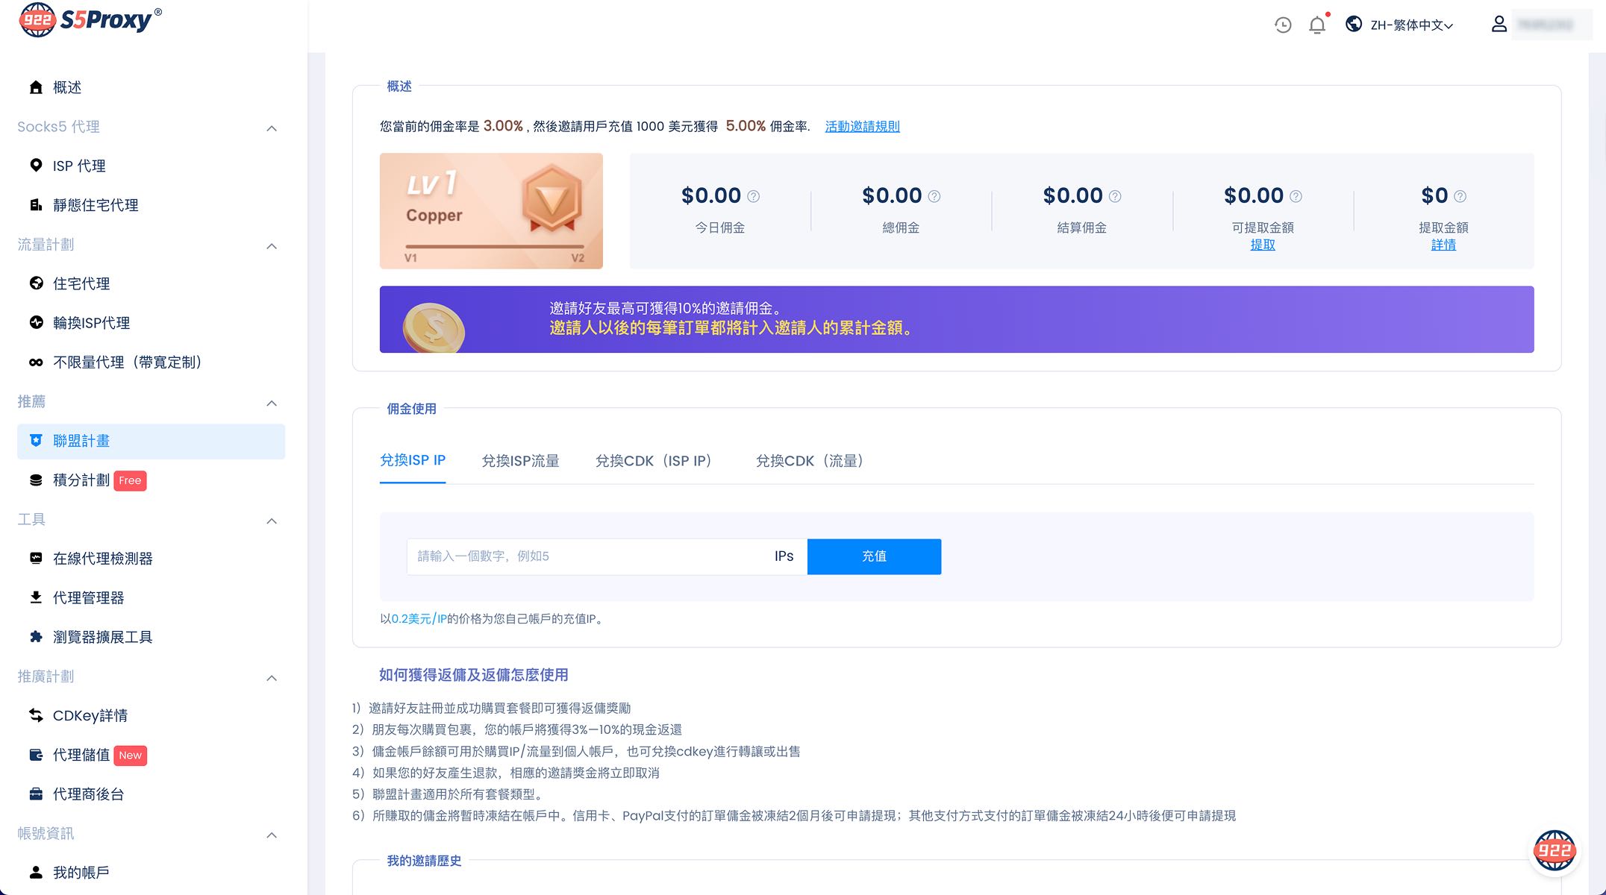Image resolution: width=1606 pixels, height=895 pixels.
Task: Open the notifications bell
Action: [x=1317, y=25]
